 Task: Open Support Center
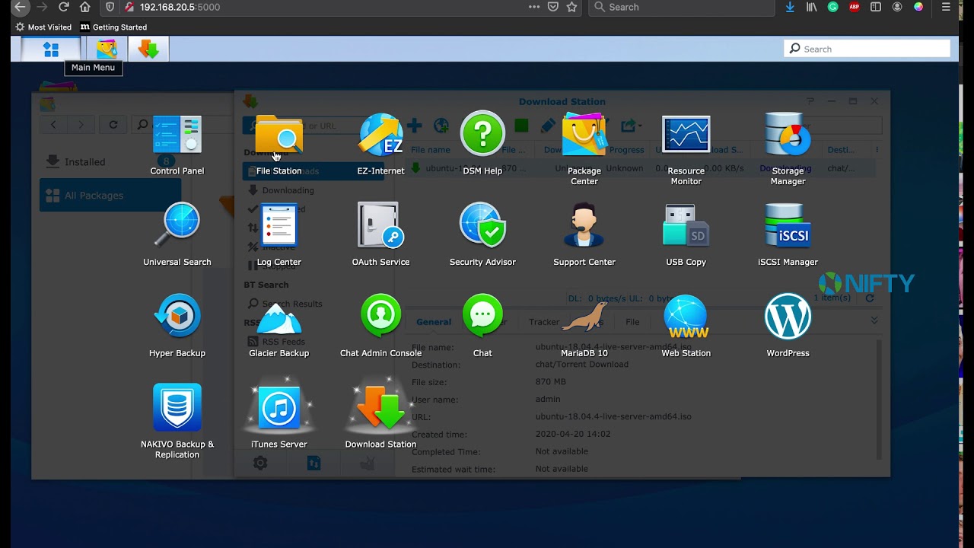[x=584, y=236]
